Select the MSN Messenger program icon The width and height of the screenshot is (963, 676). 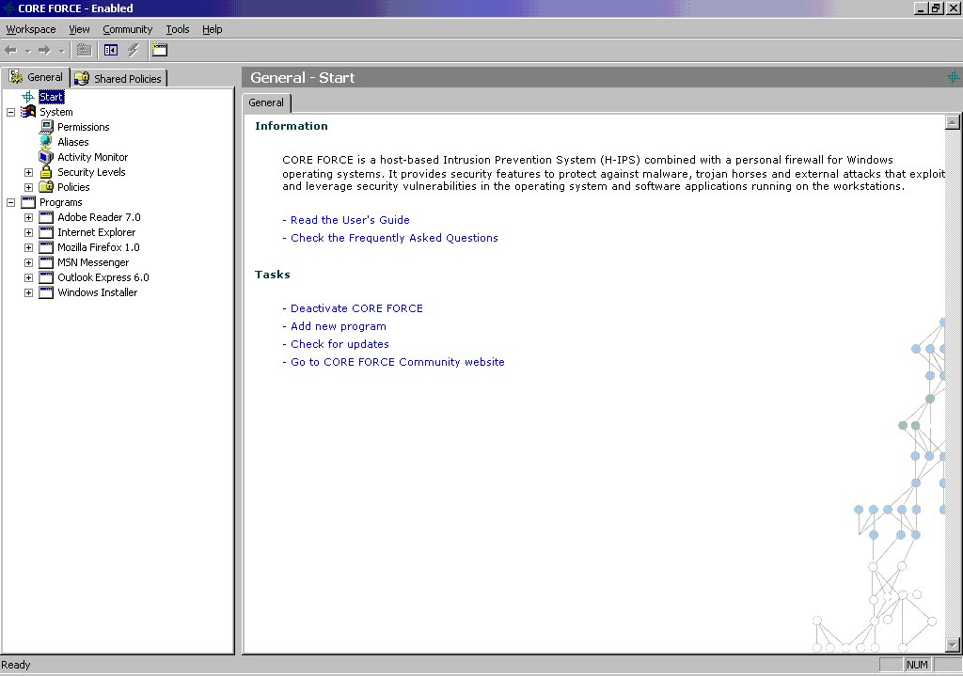coord(46,262)
